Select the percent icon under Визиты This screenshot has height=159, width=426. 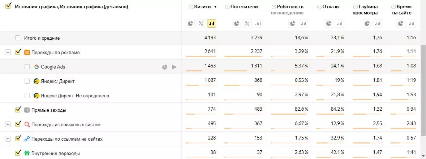point(201,23)
